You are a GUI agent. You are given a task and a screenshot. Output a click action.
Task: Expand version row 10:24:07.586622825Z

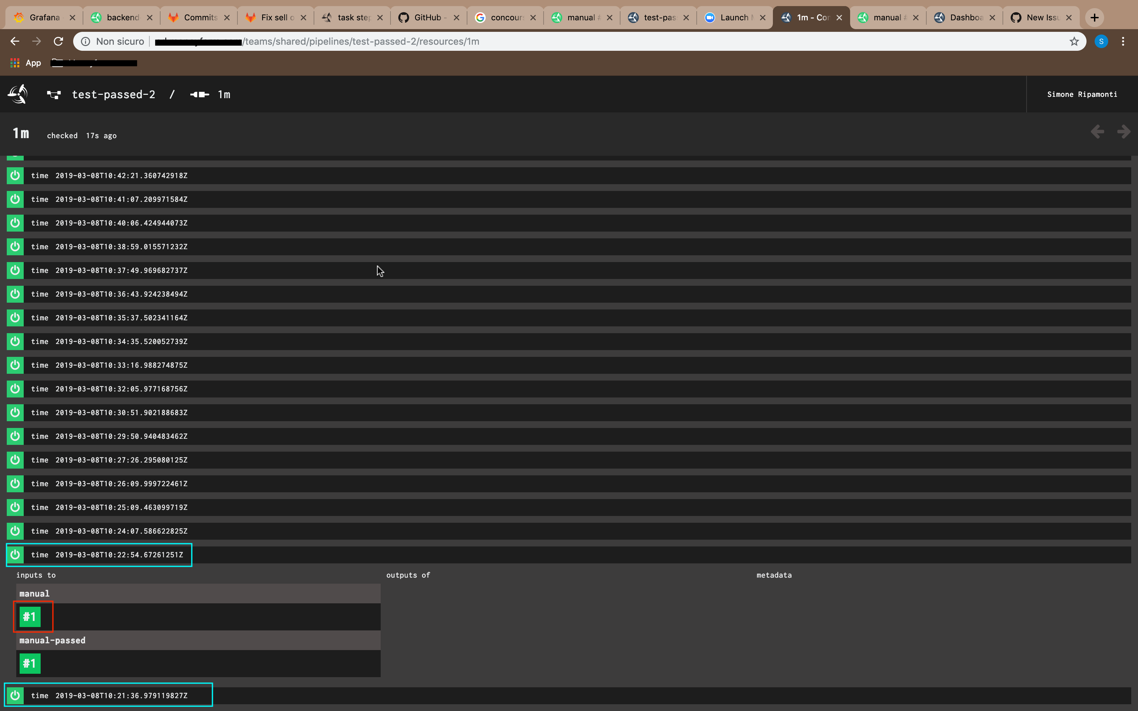click(121, 531)
